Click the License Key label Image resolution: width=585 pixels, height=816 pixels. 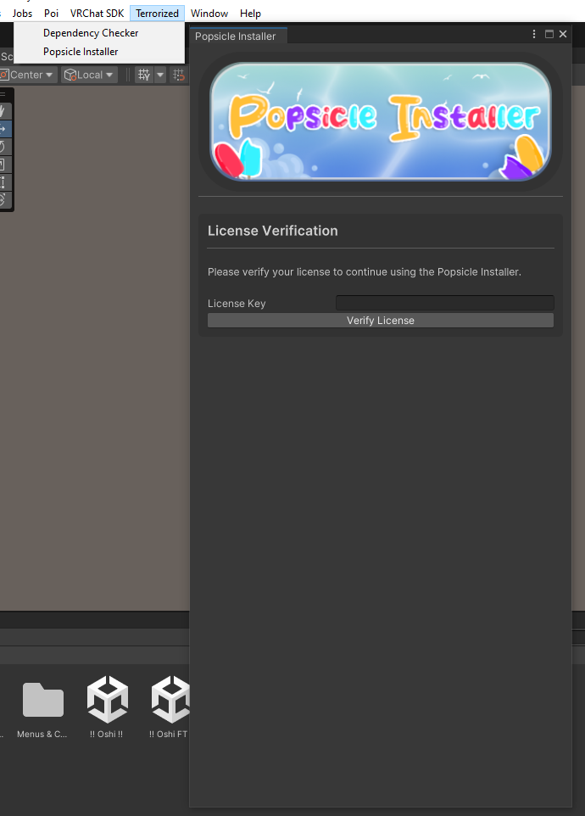(x=237, y=304)
